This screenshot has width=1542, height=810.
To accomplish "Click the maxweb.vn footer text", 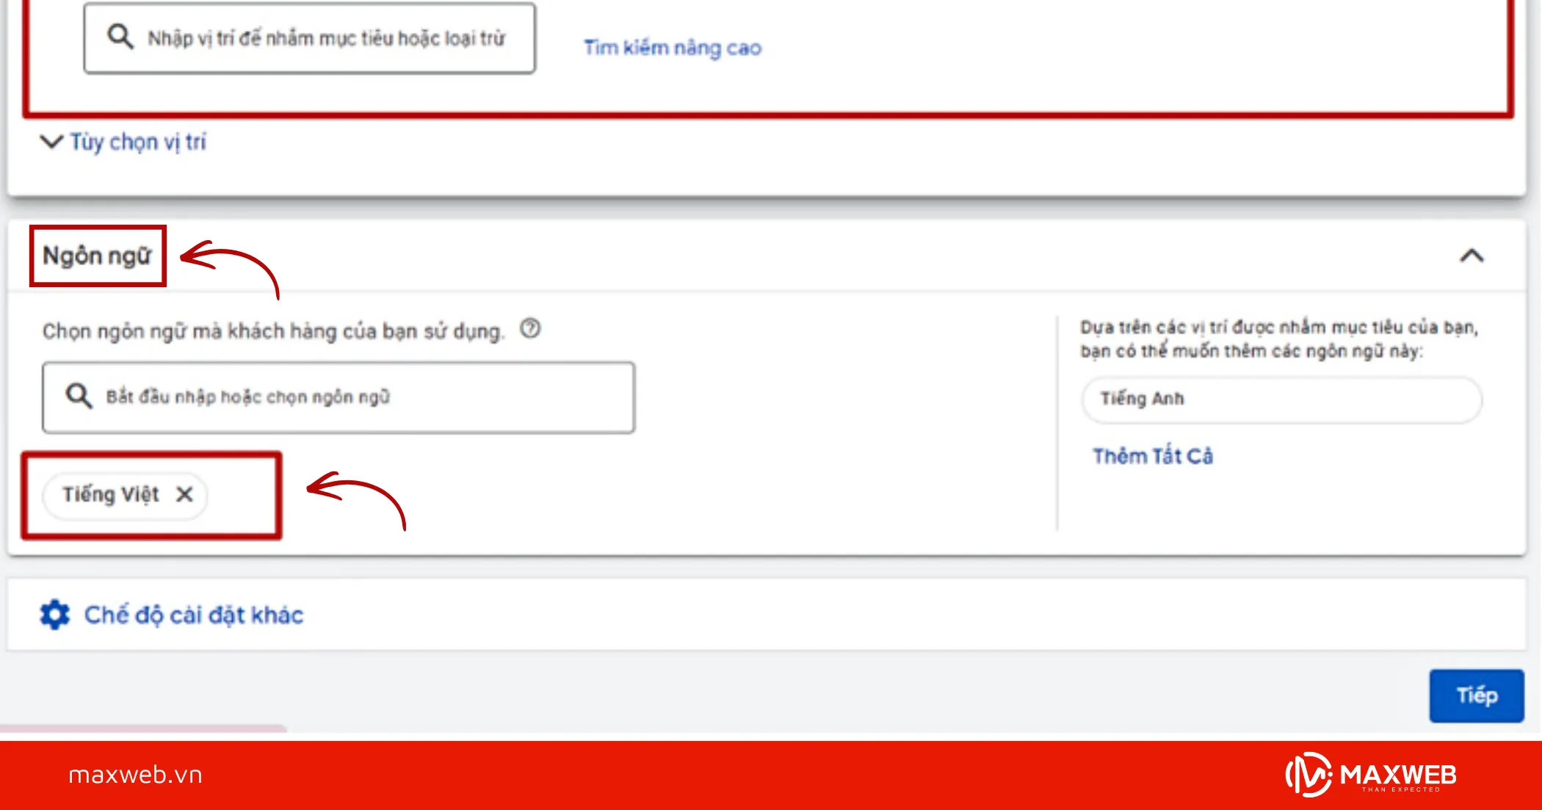I will (x=135, y=775).
